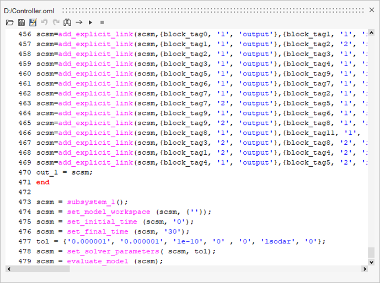Click the dotted title bar drag handle
Screen dimensions: 380x283
(210, 10)
